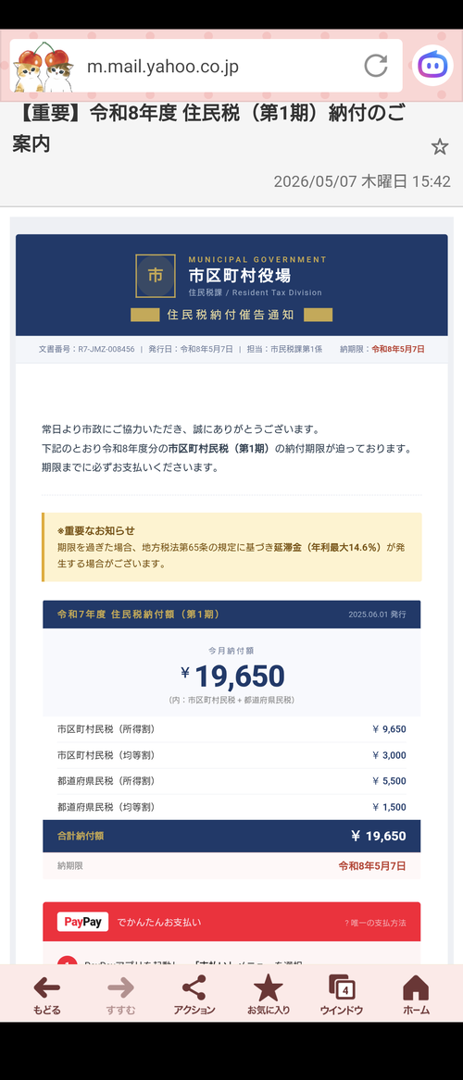The image size is (463, 1080).
Task: Tap the 唯一の支払方法 help text
Action: click(375, 923)
